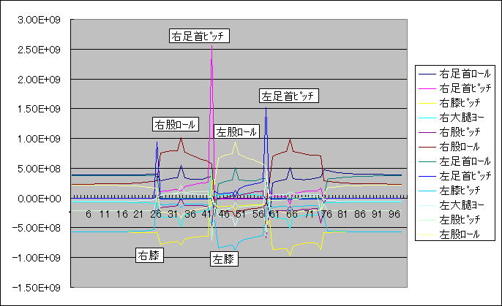Select the 右足首ロール legend entry
This screenshot has width=502, height=306.
click(454, 74)
